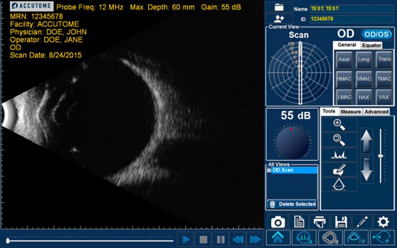The width and height of the screenshot is (397, 248).
Task: Select the Long scan view
Action: (x=363, y=59)
